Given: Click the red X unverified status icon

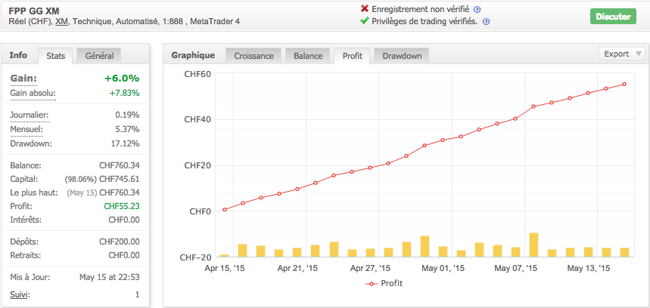Looking at the screenshot, I should tap(365, 9).
